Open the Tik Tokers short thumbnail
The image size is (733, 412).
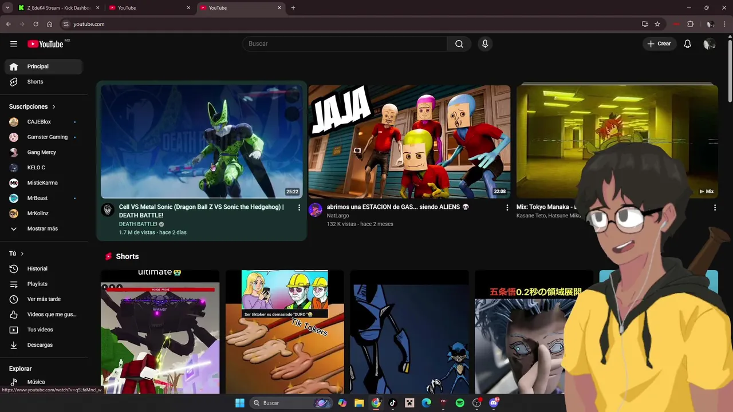(x=285, y=332)
